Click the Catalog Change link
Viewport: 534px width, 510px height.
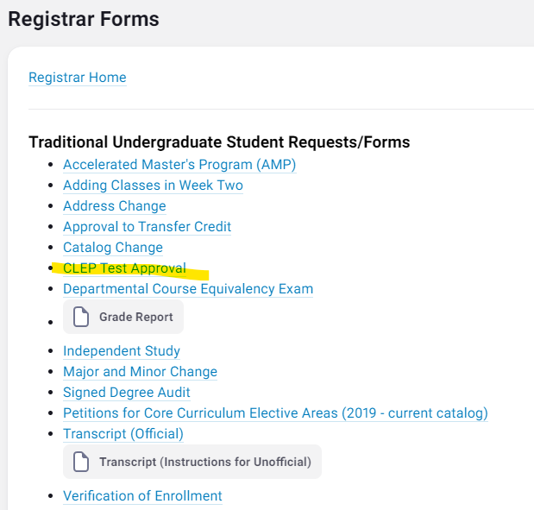pos(113,248)
